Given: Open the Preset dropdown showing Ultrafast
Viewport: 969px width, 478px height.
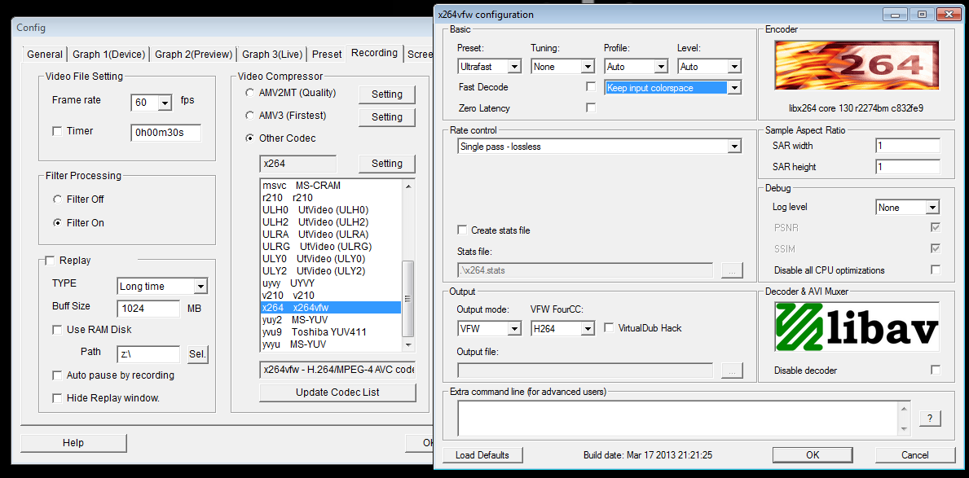Looking at the screenshot, I should click(490, 67).
